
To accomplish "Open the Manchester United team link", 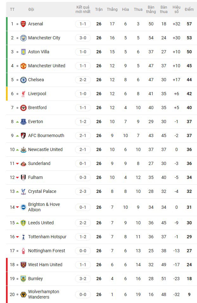I will (47, 66).
